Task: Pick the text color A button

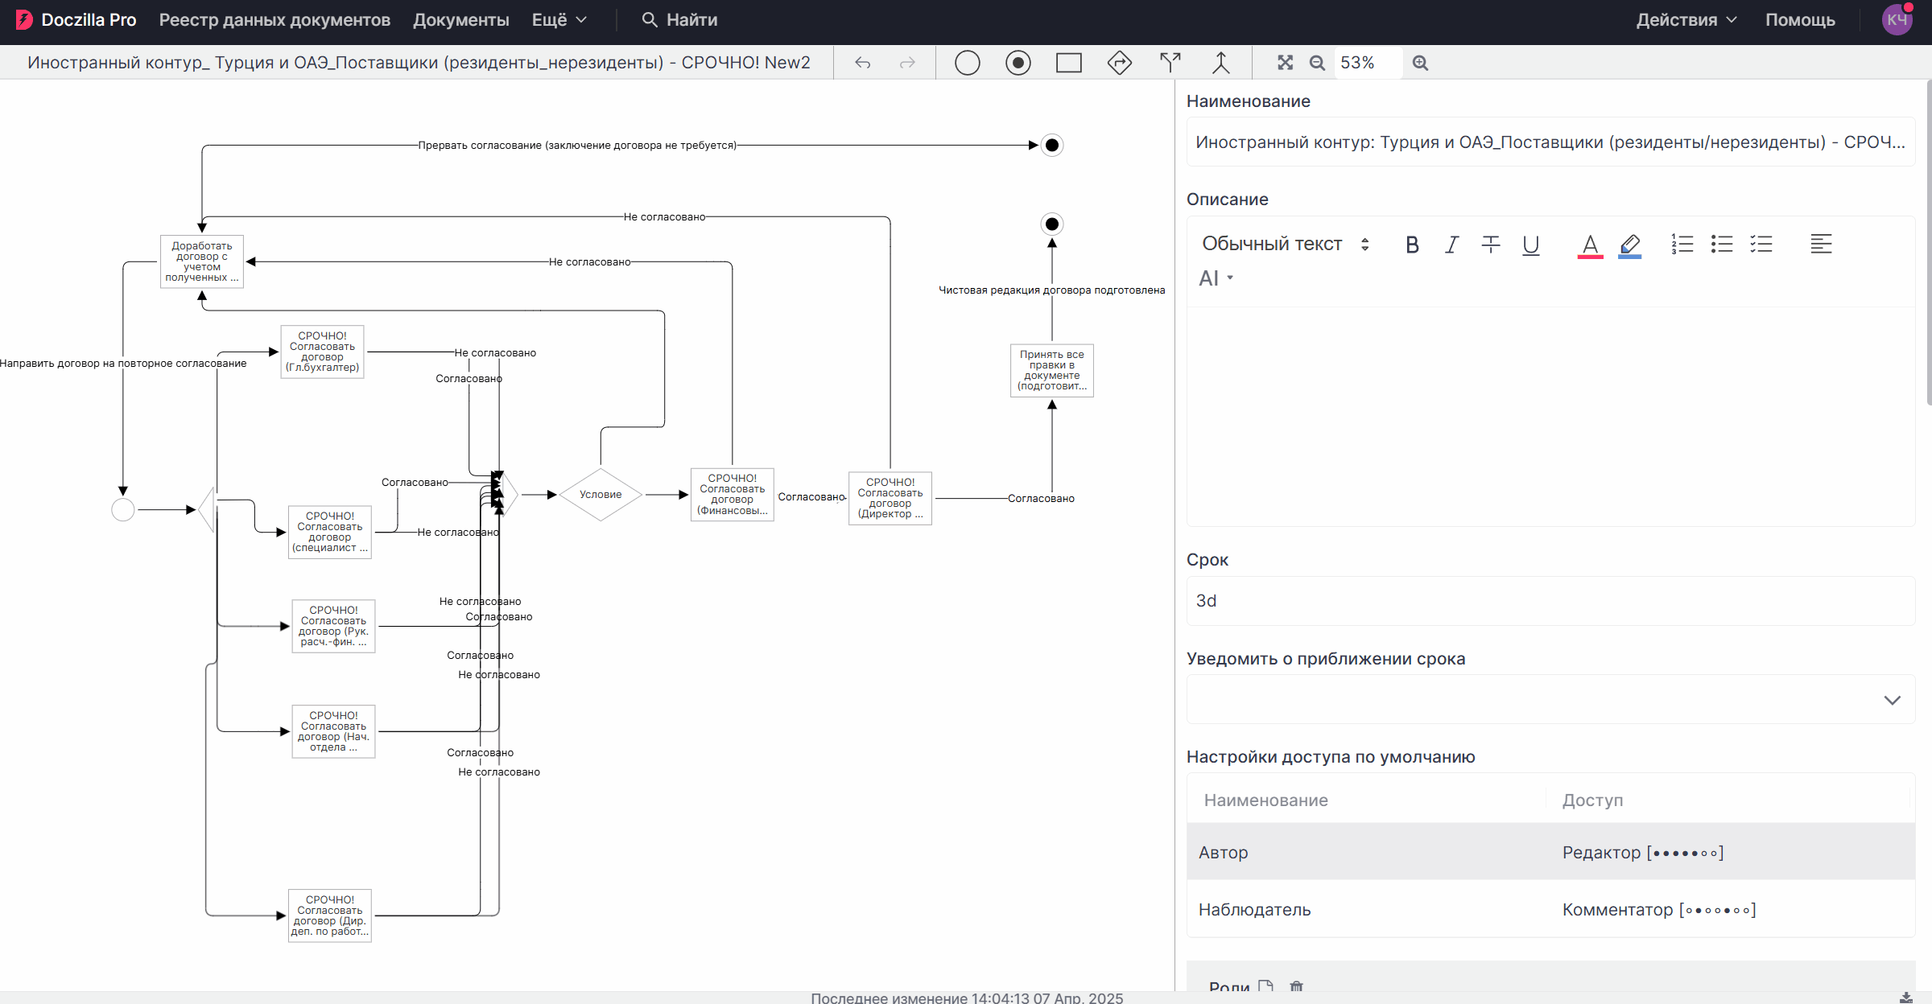Action: [1590, 245]
